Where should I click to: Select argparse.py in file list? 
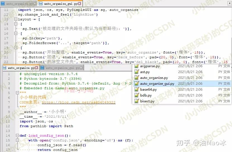point(182,66)
